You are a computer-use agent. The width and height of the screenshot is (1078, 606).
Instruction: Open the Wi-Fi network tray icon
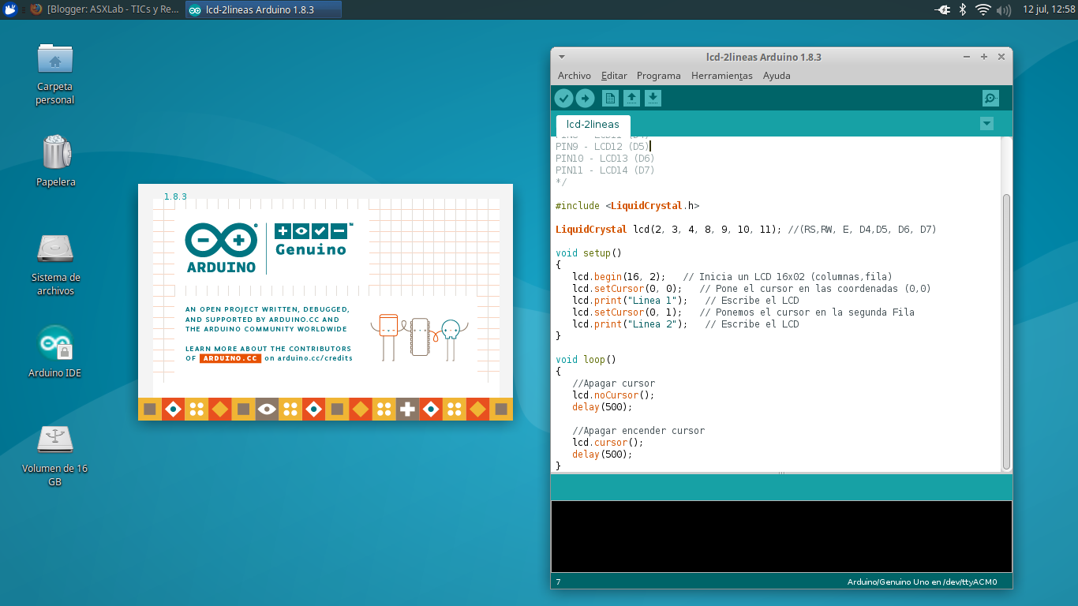[x=983, y=10]
